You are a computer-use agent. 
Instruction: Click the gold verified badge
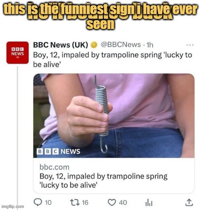coord(94,45)
